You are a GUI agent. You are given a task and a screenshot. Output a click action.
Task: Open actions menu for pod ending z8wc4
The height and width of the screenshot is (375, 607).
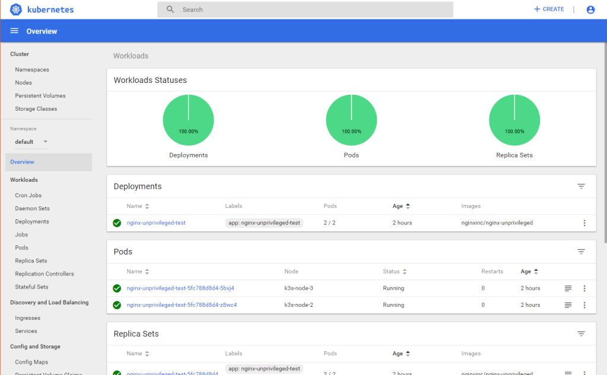pos(584,305)
